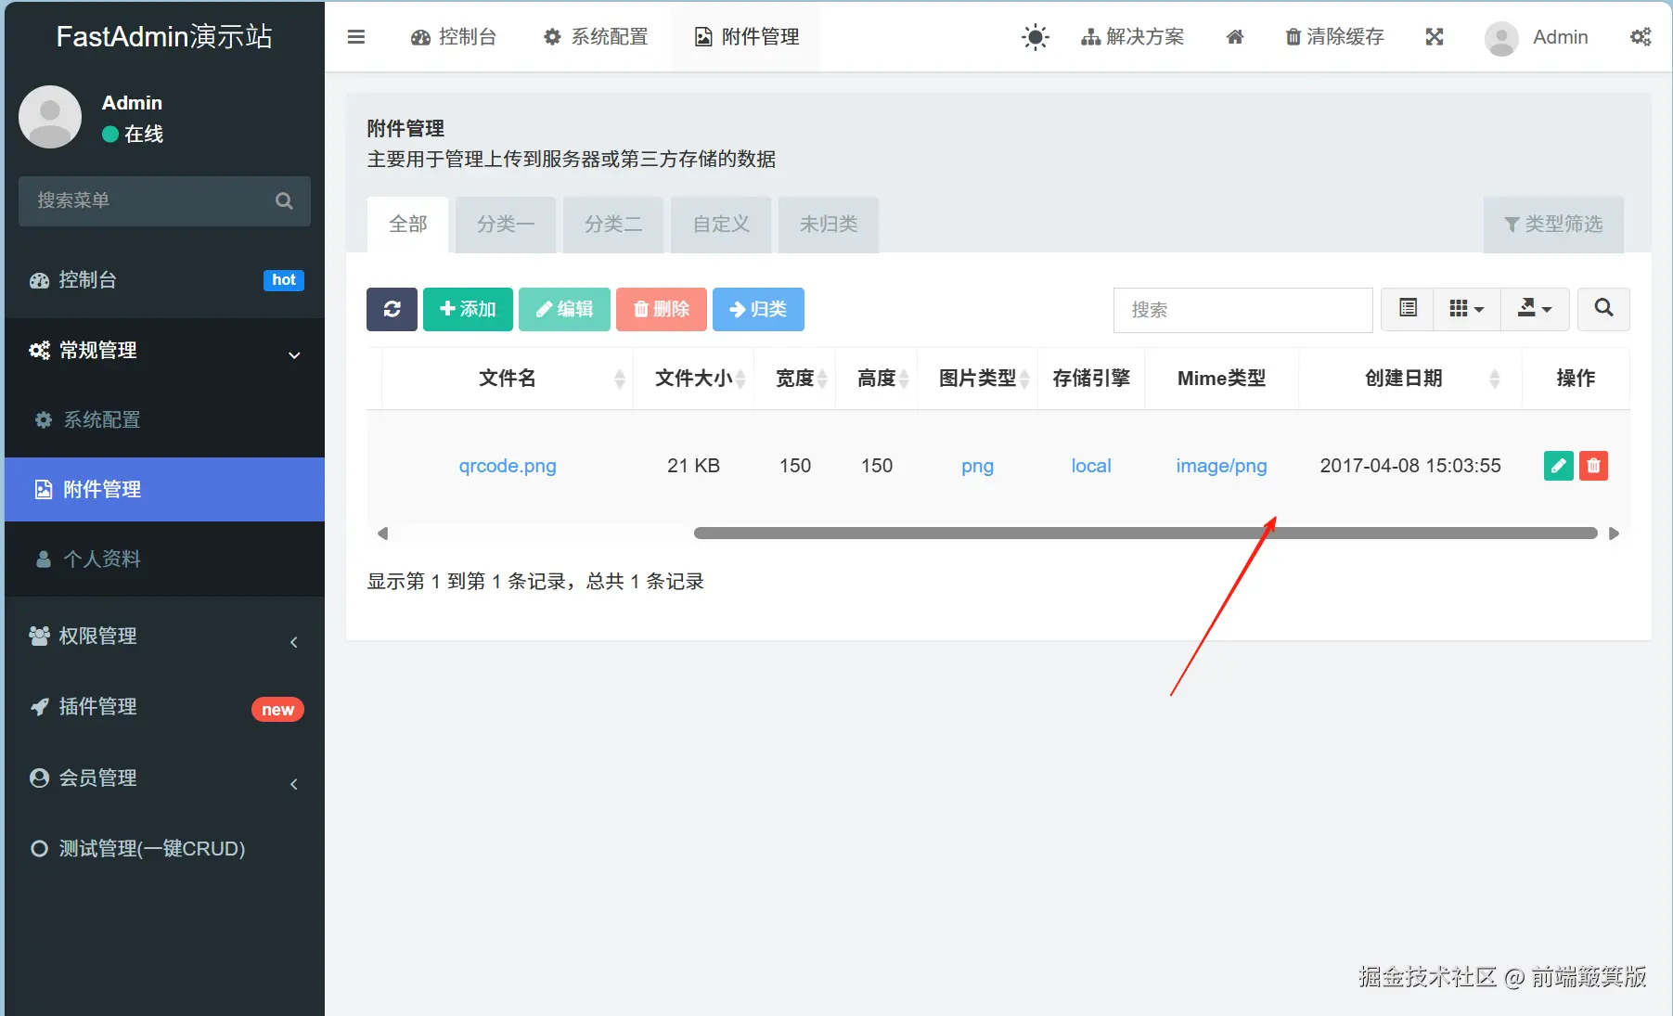Expand the 权限管理 sidebar menu
This screenshot has width=1673, height=1016.
(x=164, y=637)
